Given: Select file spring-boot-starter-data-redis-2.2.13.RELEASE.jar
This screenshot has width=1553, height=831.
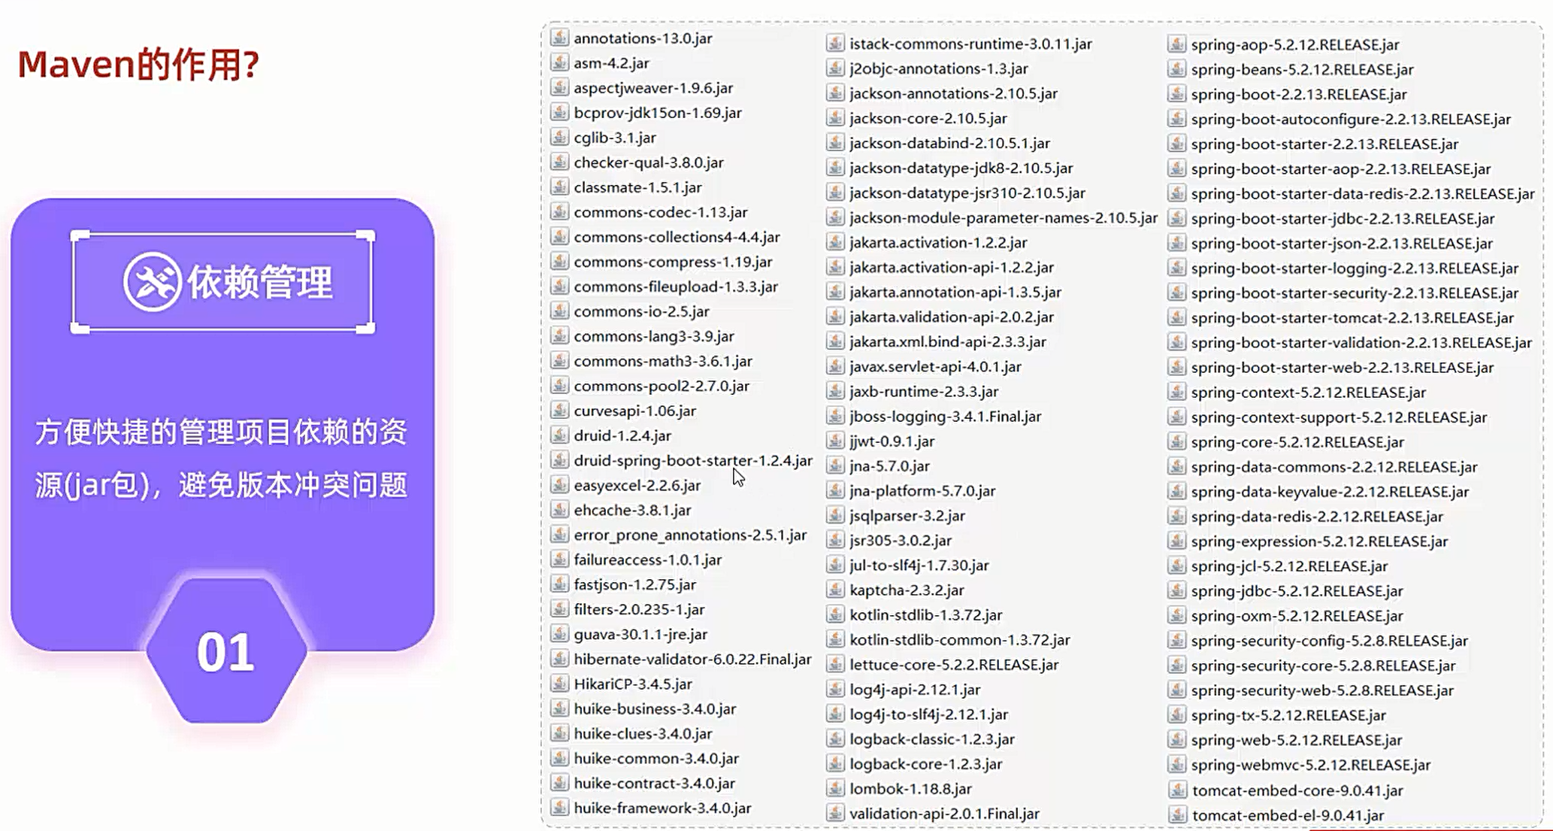Looking at the screenshot, I should click(1363, 193).
